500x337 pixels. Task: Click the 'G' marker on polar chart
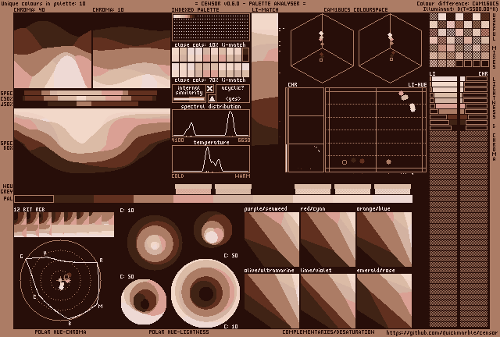point(21,256)
